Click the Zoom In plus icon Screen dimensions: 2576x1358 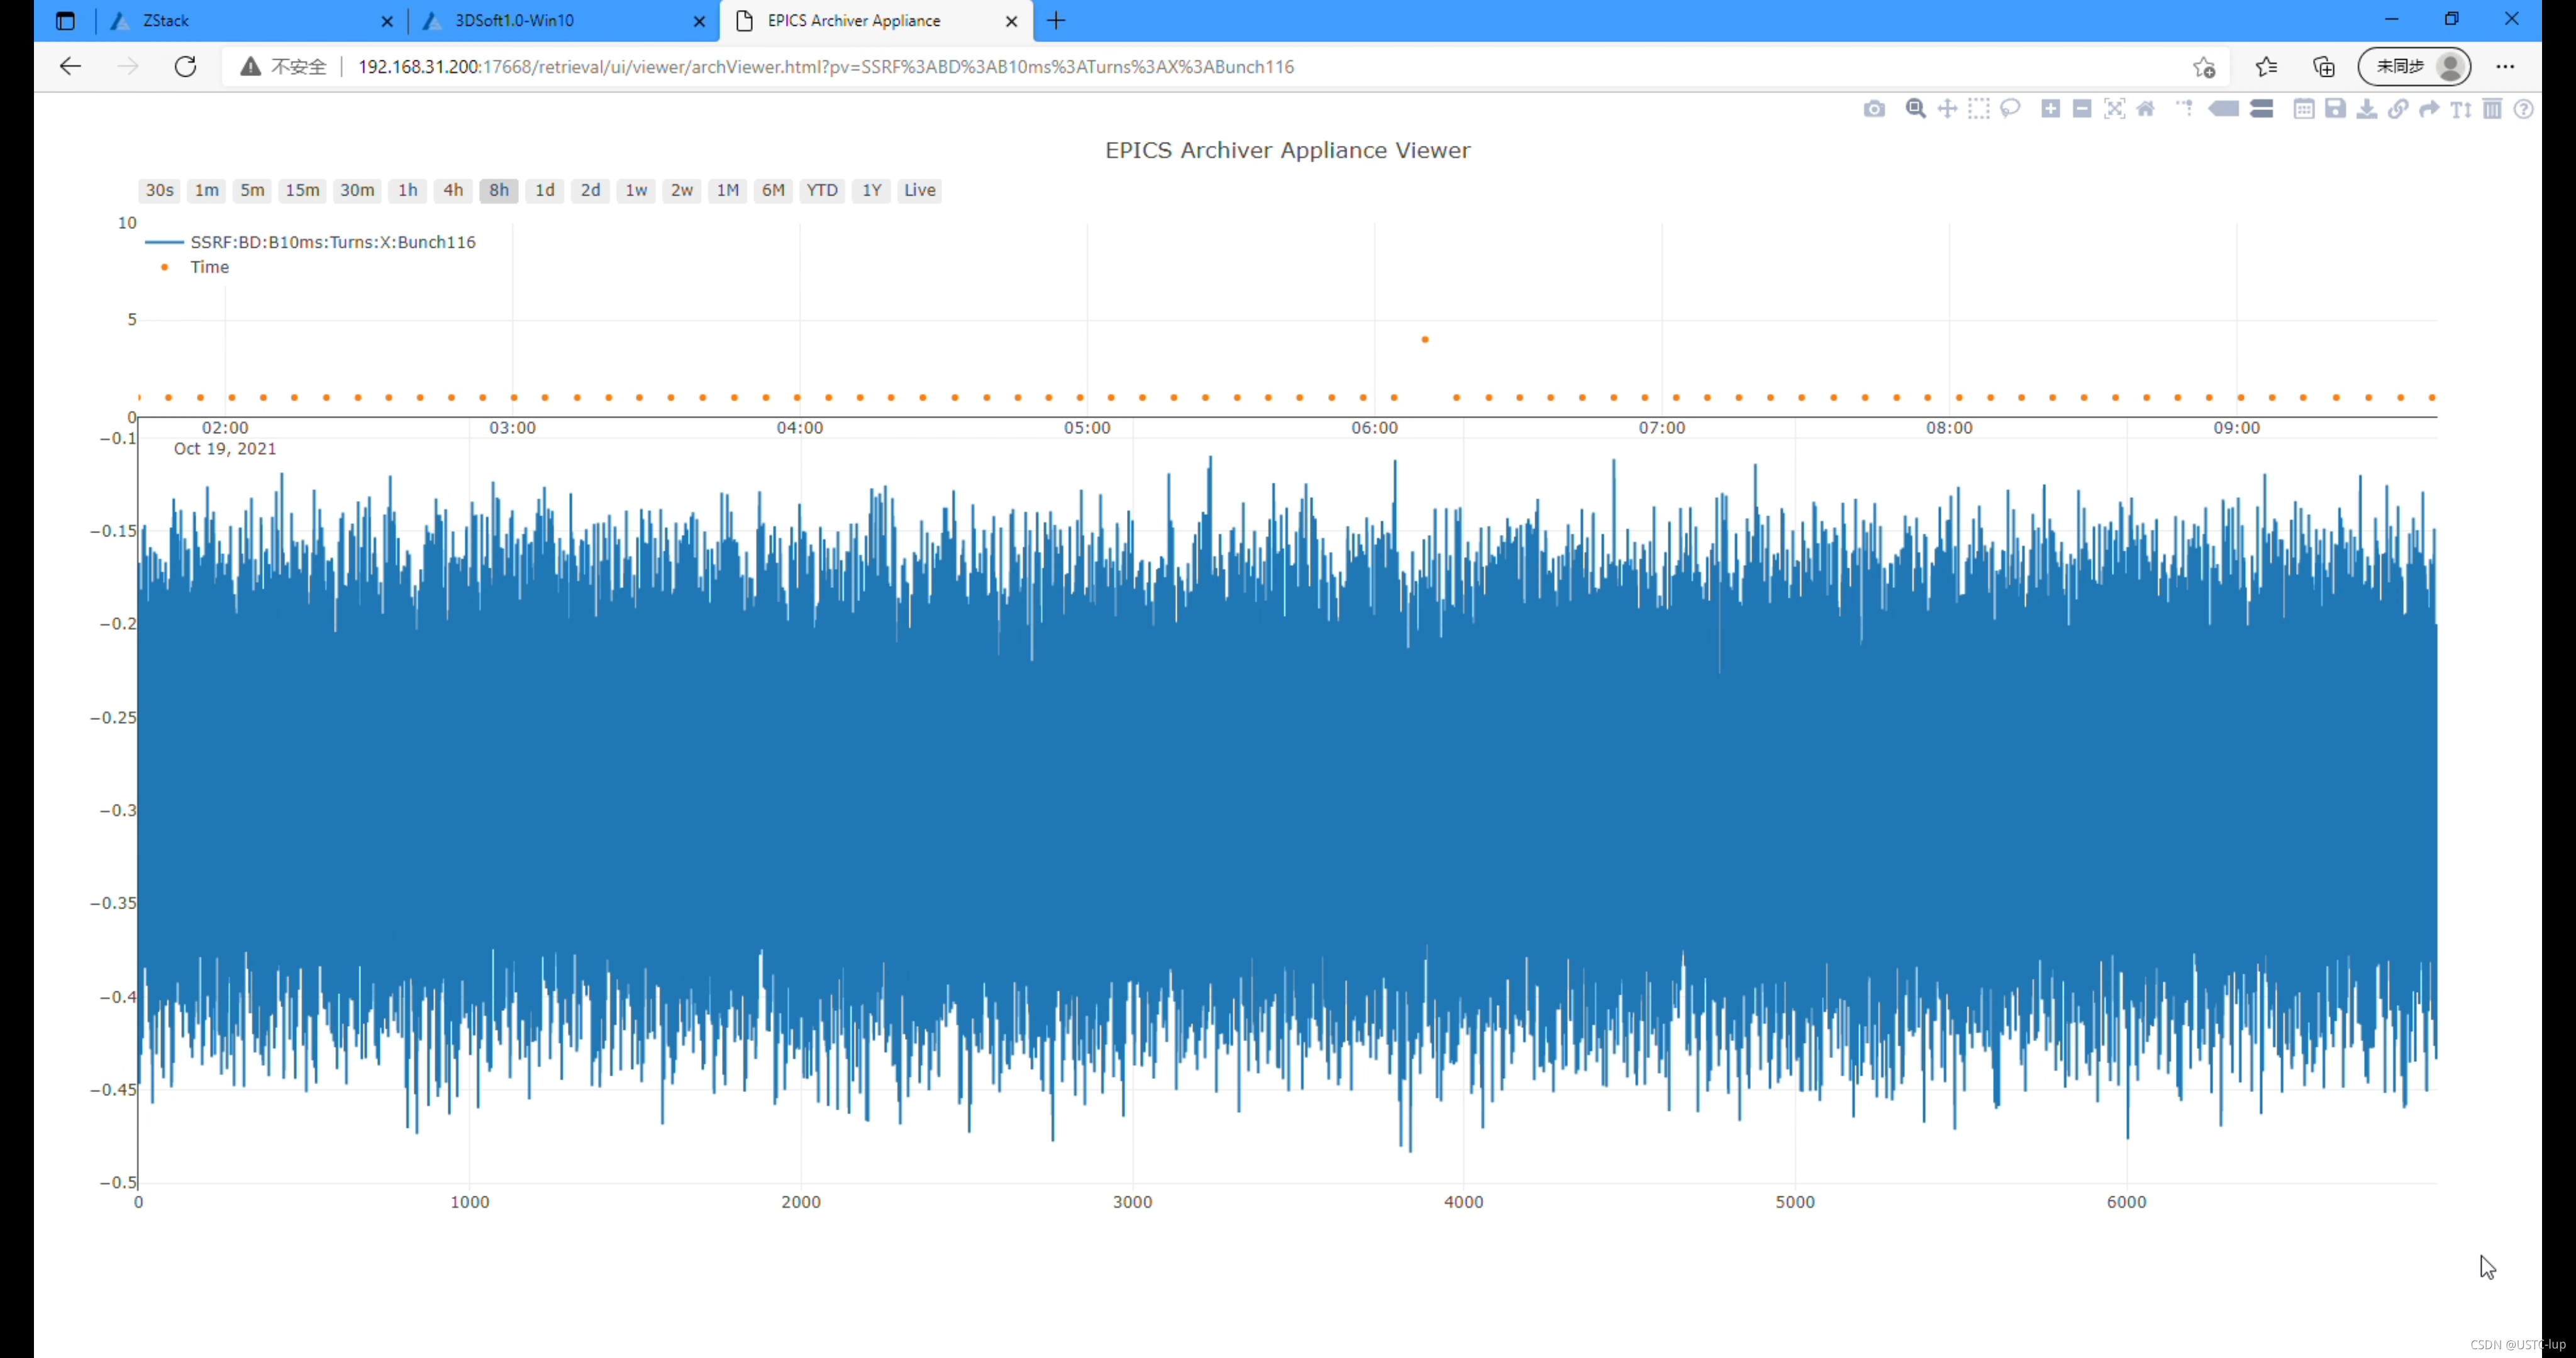pos(2050,109)
